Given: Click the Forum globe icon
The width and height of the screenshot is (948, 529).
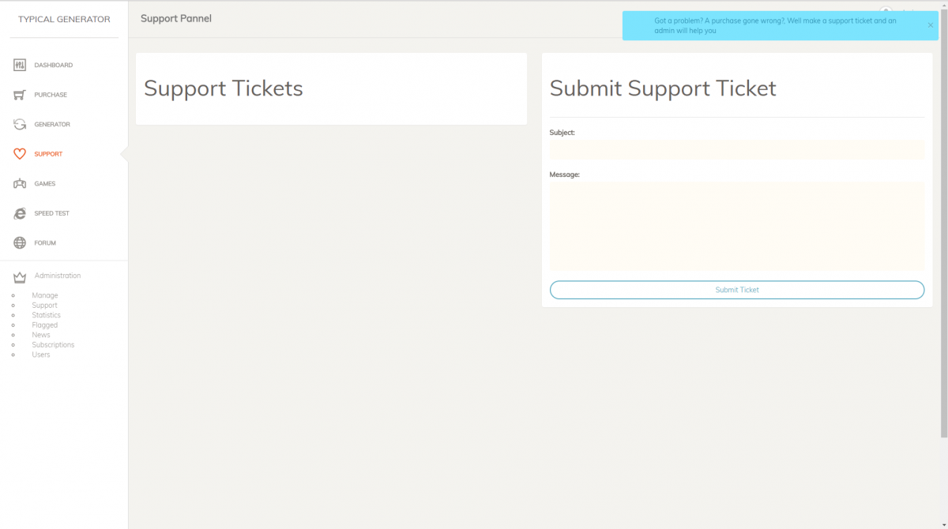Looking at the screenshot, I should [20, 243].
